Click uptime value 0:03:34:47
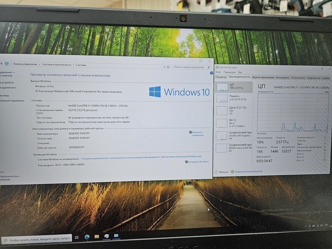The image size is (332, 249). point(264,161)
